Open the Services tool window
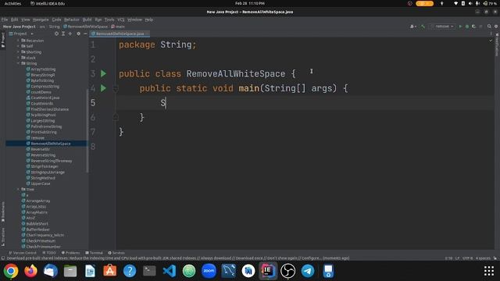Image resolution: width=500 pixels, height=281 pixels. 116,253
